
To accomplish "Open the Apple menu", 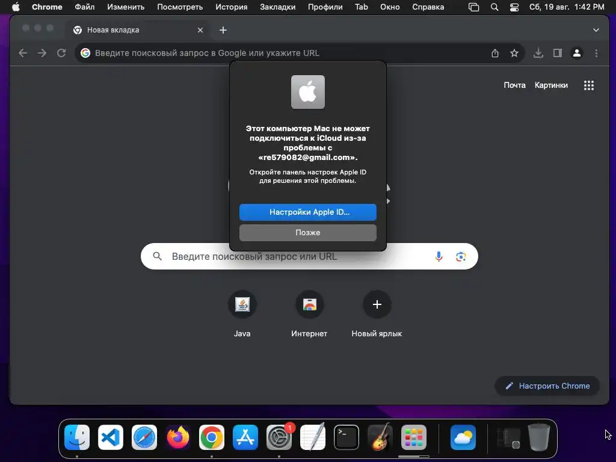I will click(16, 7).
